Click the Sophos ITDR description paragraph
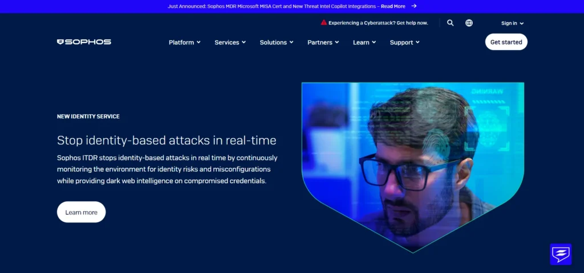 167,169
